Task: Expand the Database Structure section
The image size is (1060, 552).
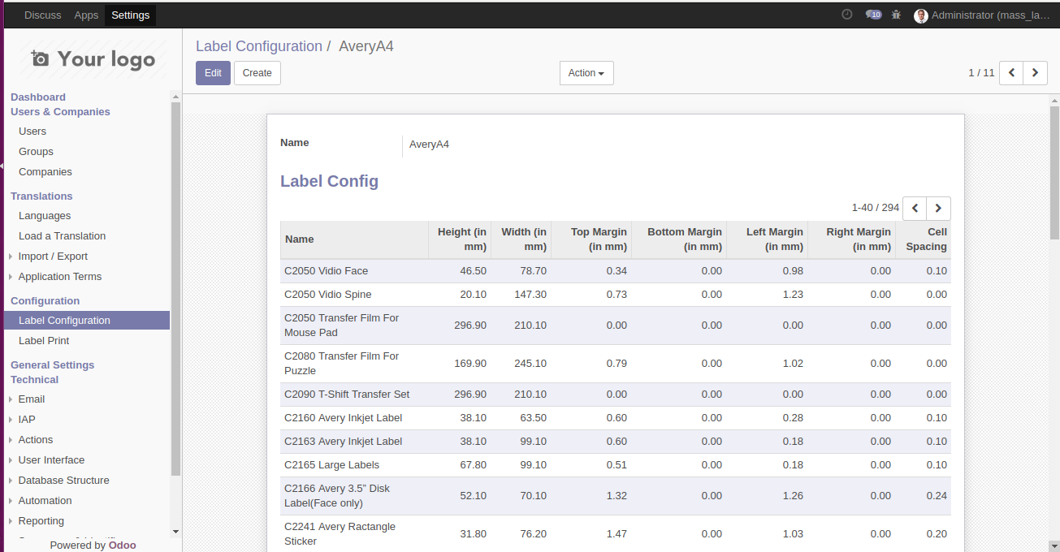Action: [63, 481]
